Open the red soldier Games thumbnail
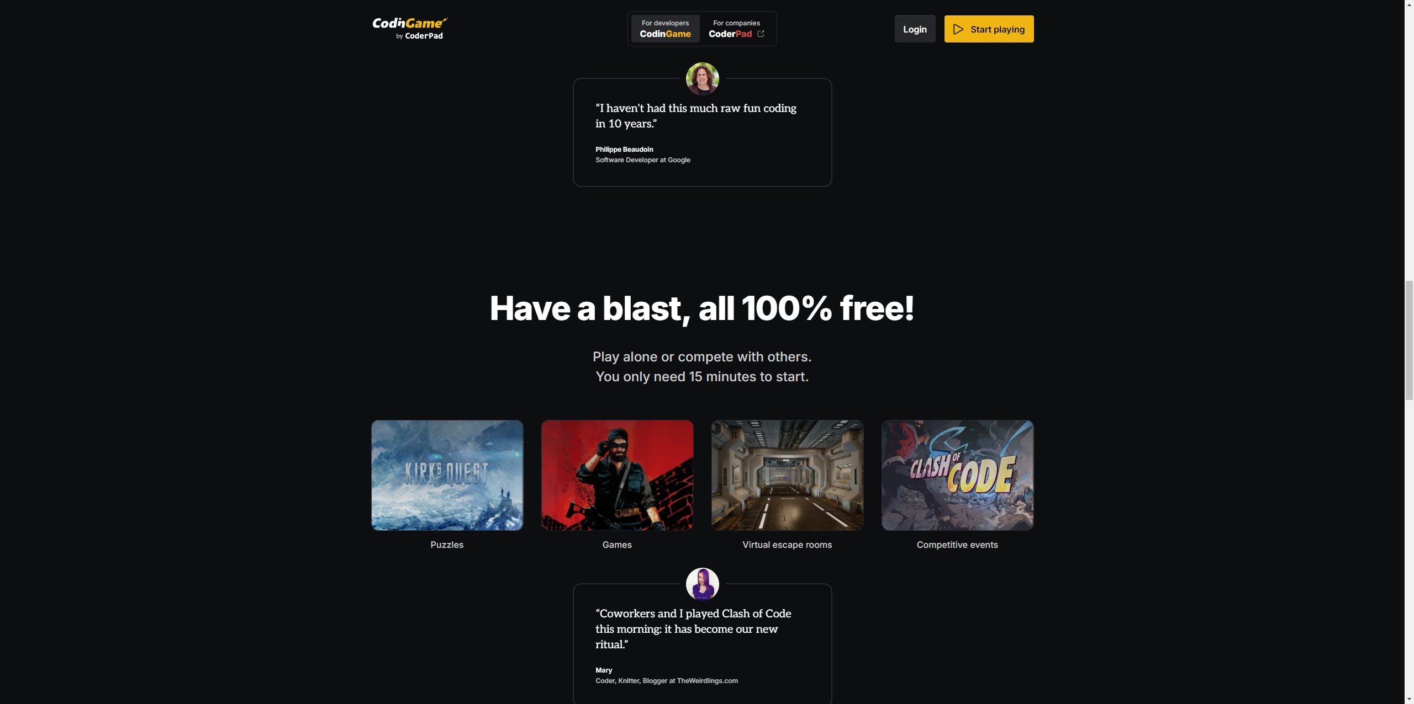Viewport: 1414px width, 704px height. (617, 475)
